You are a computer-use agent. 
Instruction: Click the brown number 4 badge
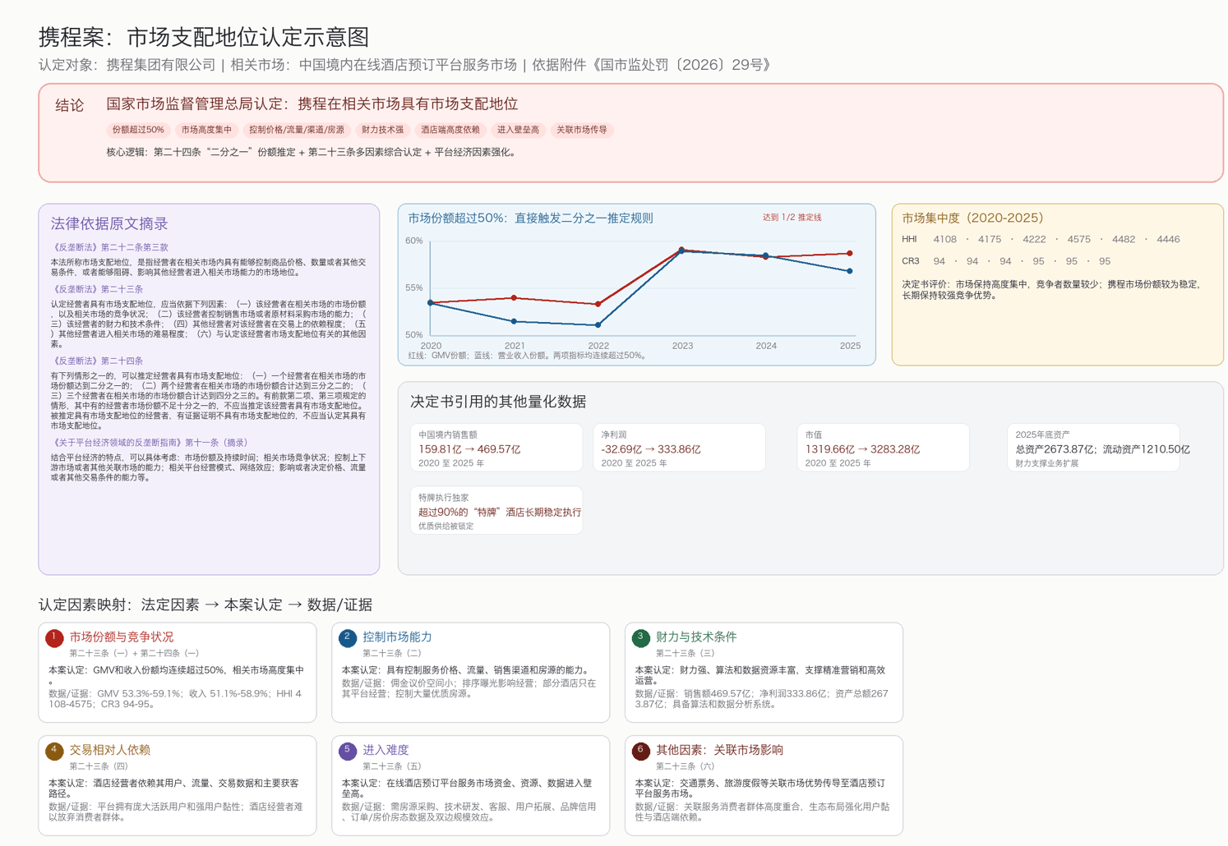click(54, 751)
